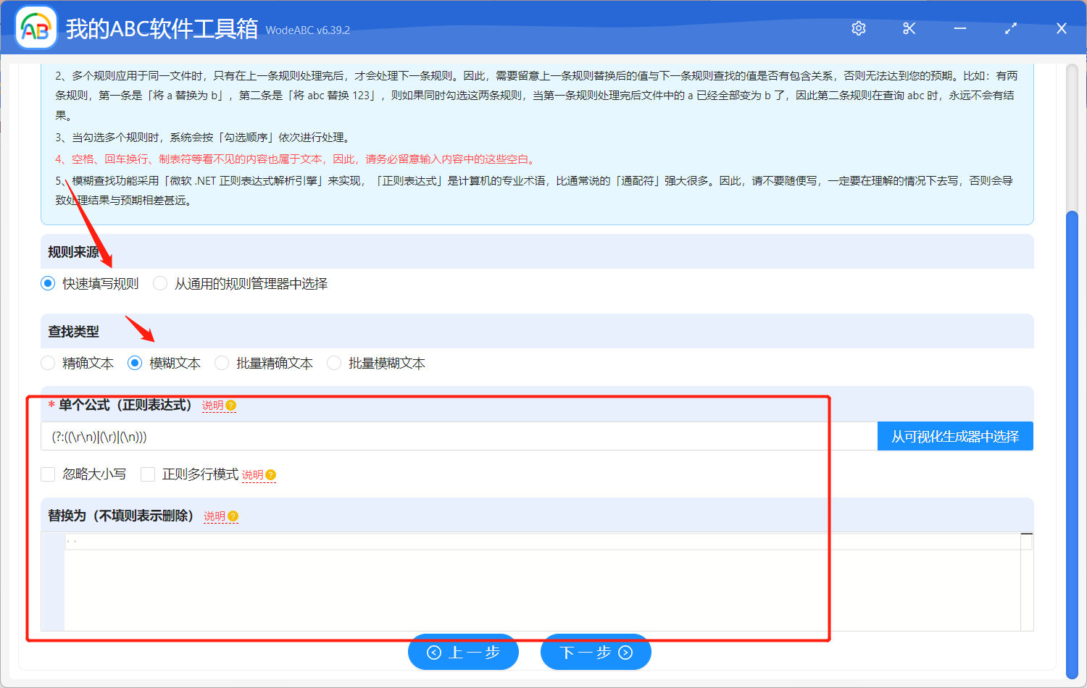Click the regex formula input field
1087x688 pixels.
coord(435,435)
